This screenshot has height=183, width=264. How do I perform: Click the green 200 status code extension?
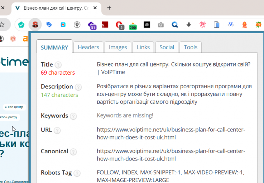[133, 26]
